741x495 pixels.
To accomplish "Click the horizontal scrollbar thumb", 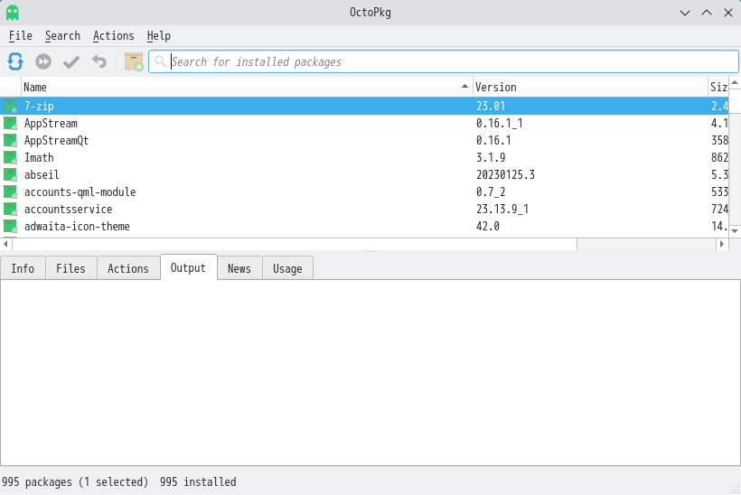I will (295, 244).
